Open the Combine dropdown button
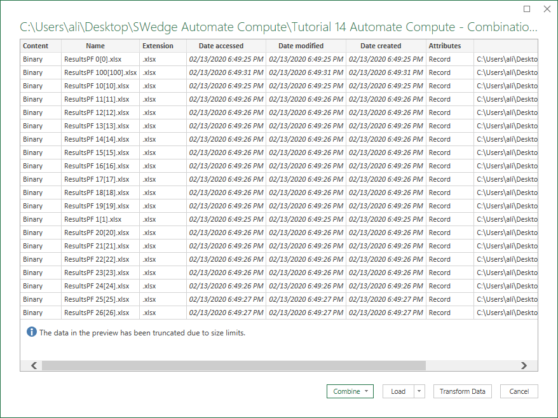The width and height of the screenshot is (558, 418). pos(350,391)
